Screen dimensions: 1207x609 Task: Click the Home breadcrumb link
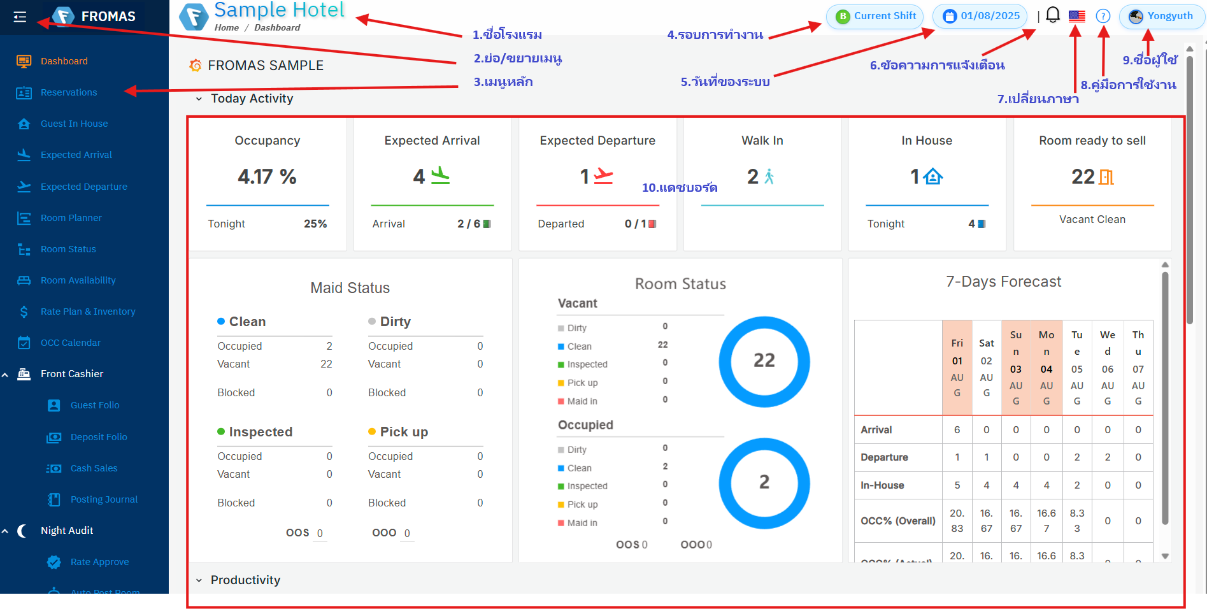(x=226, y=27)
